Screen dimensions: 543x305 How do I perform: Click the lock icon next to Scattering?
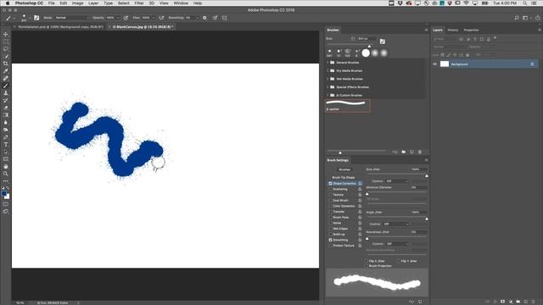360,189
